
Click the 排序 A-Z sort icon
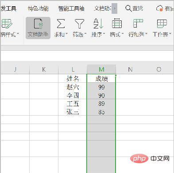(98, 24)
